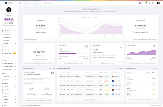Switch Key Metrics to Month tab
Image resolution: width=163 pixels, height=107 pixels.
point(154,73)
